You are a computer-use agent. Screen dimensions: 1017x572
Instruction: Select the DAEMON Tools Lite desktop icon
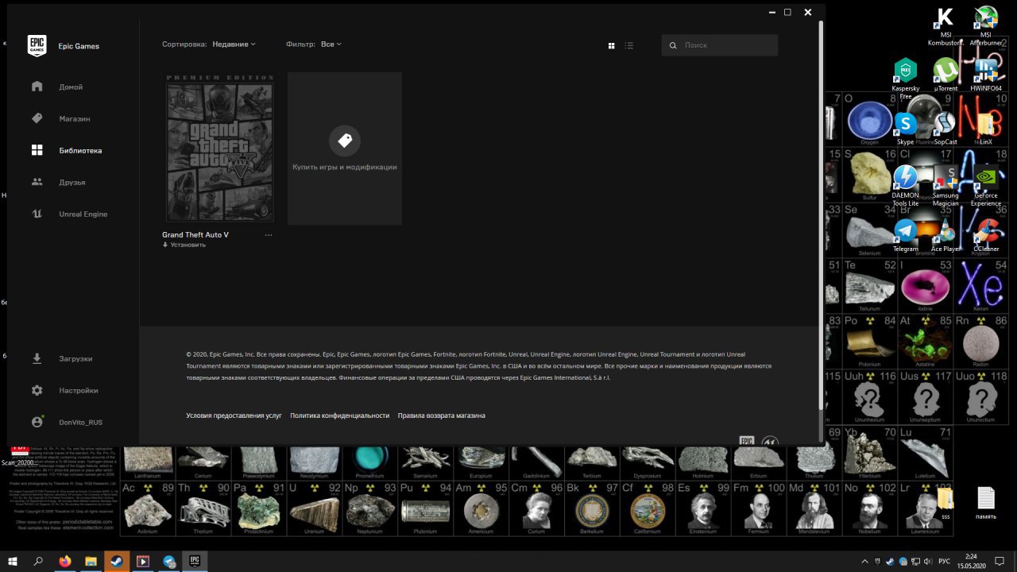(906, 186)
